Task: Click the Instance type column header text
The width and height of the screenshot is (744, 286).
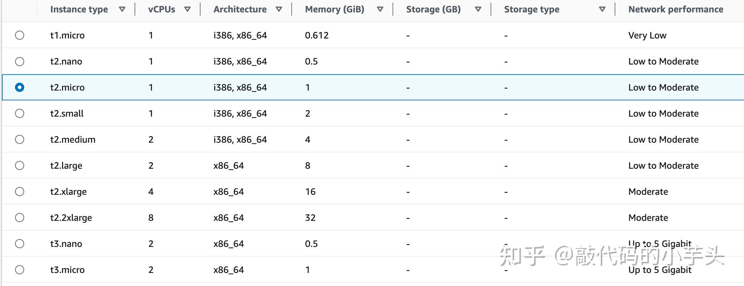Action: (79, 10)
